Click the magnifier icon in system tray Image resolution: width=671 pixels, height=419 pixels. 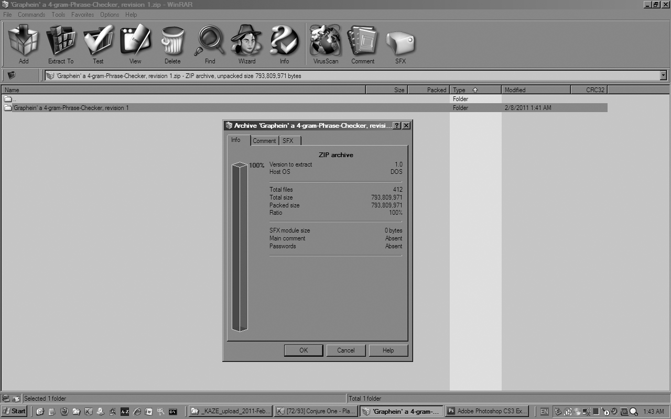click(x=633, y=412)
